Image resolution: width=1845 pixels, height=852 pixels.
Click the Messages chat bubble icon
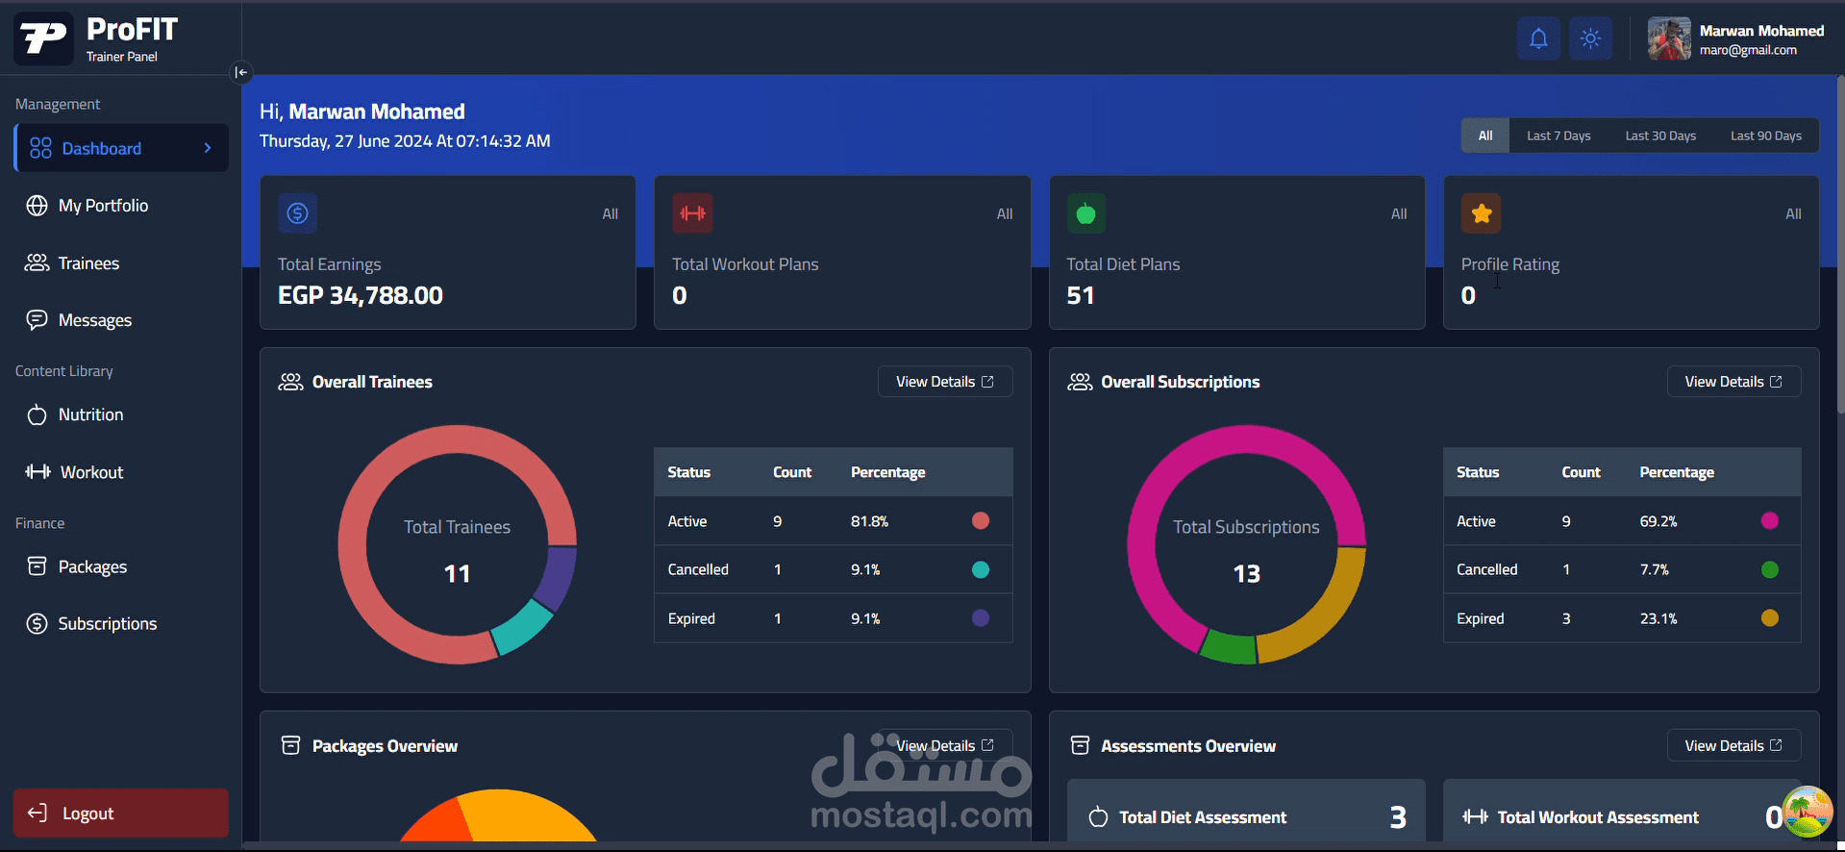(x=37, y=320)
